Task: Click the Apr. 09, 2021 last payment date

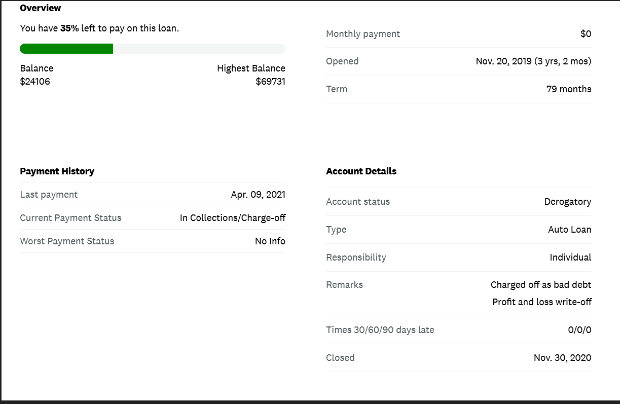Action: pyautogui.click(x=258, y=195)
